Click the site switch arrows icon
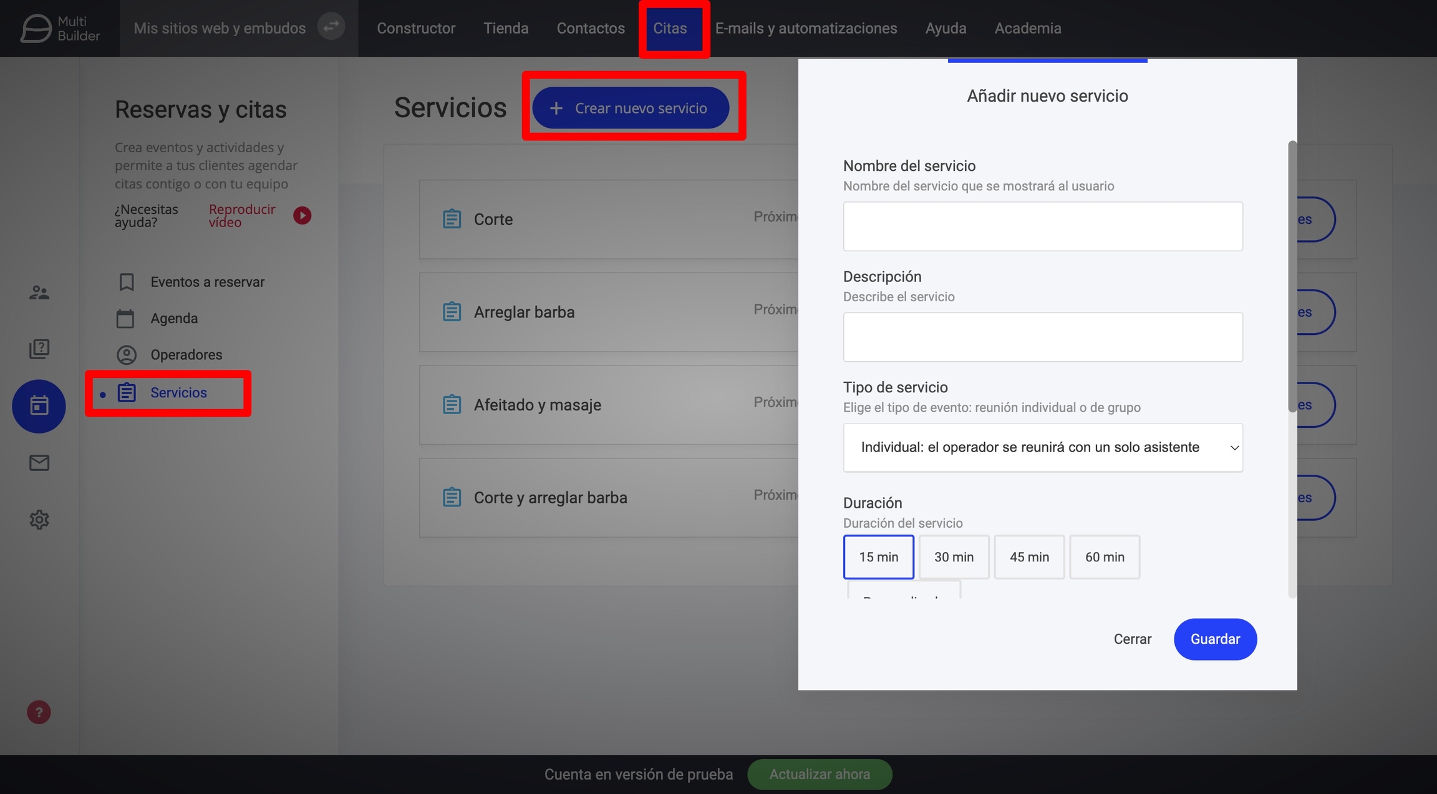 point(331,26)
